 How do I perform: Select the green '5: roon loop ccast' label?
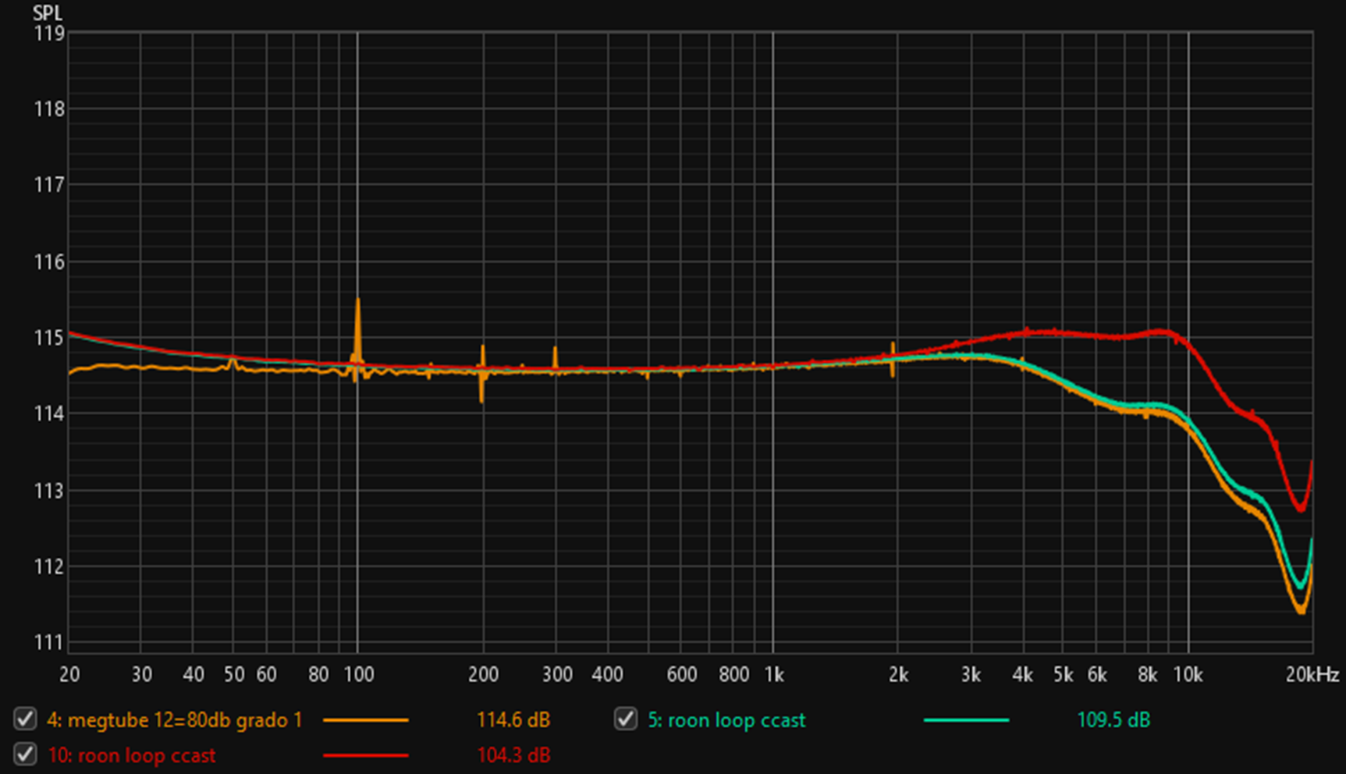point(726,719)
